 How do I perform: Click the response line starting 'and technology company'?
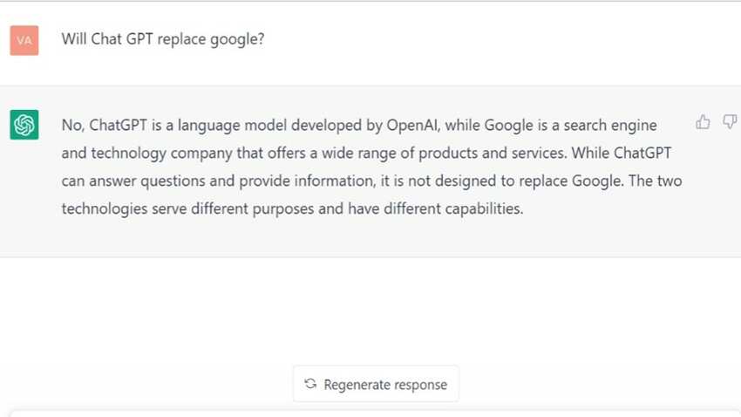[x=366, y=154]
